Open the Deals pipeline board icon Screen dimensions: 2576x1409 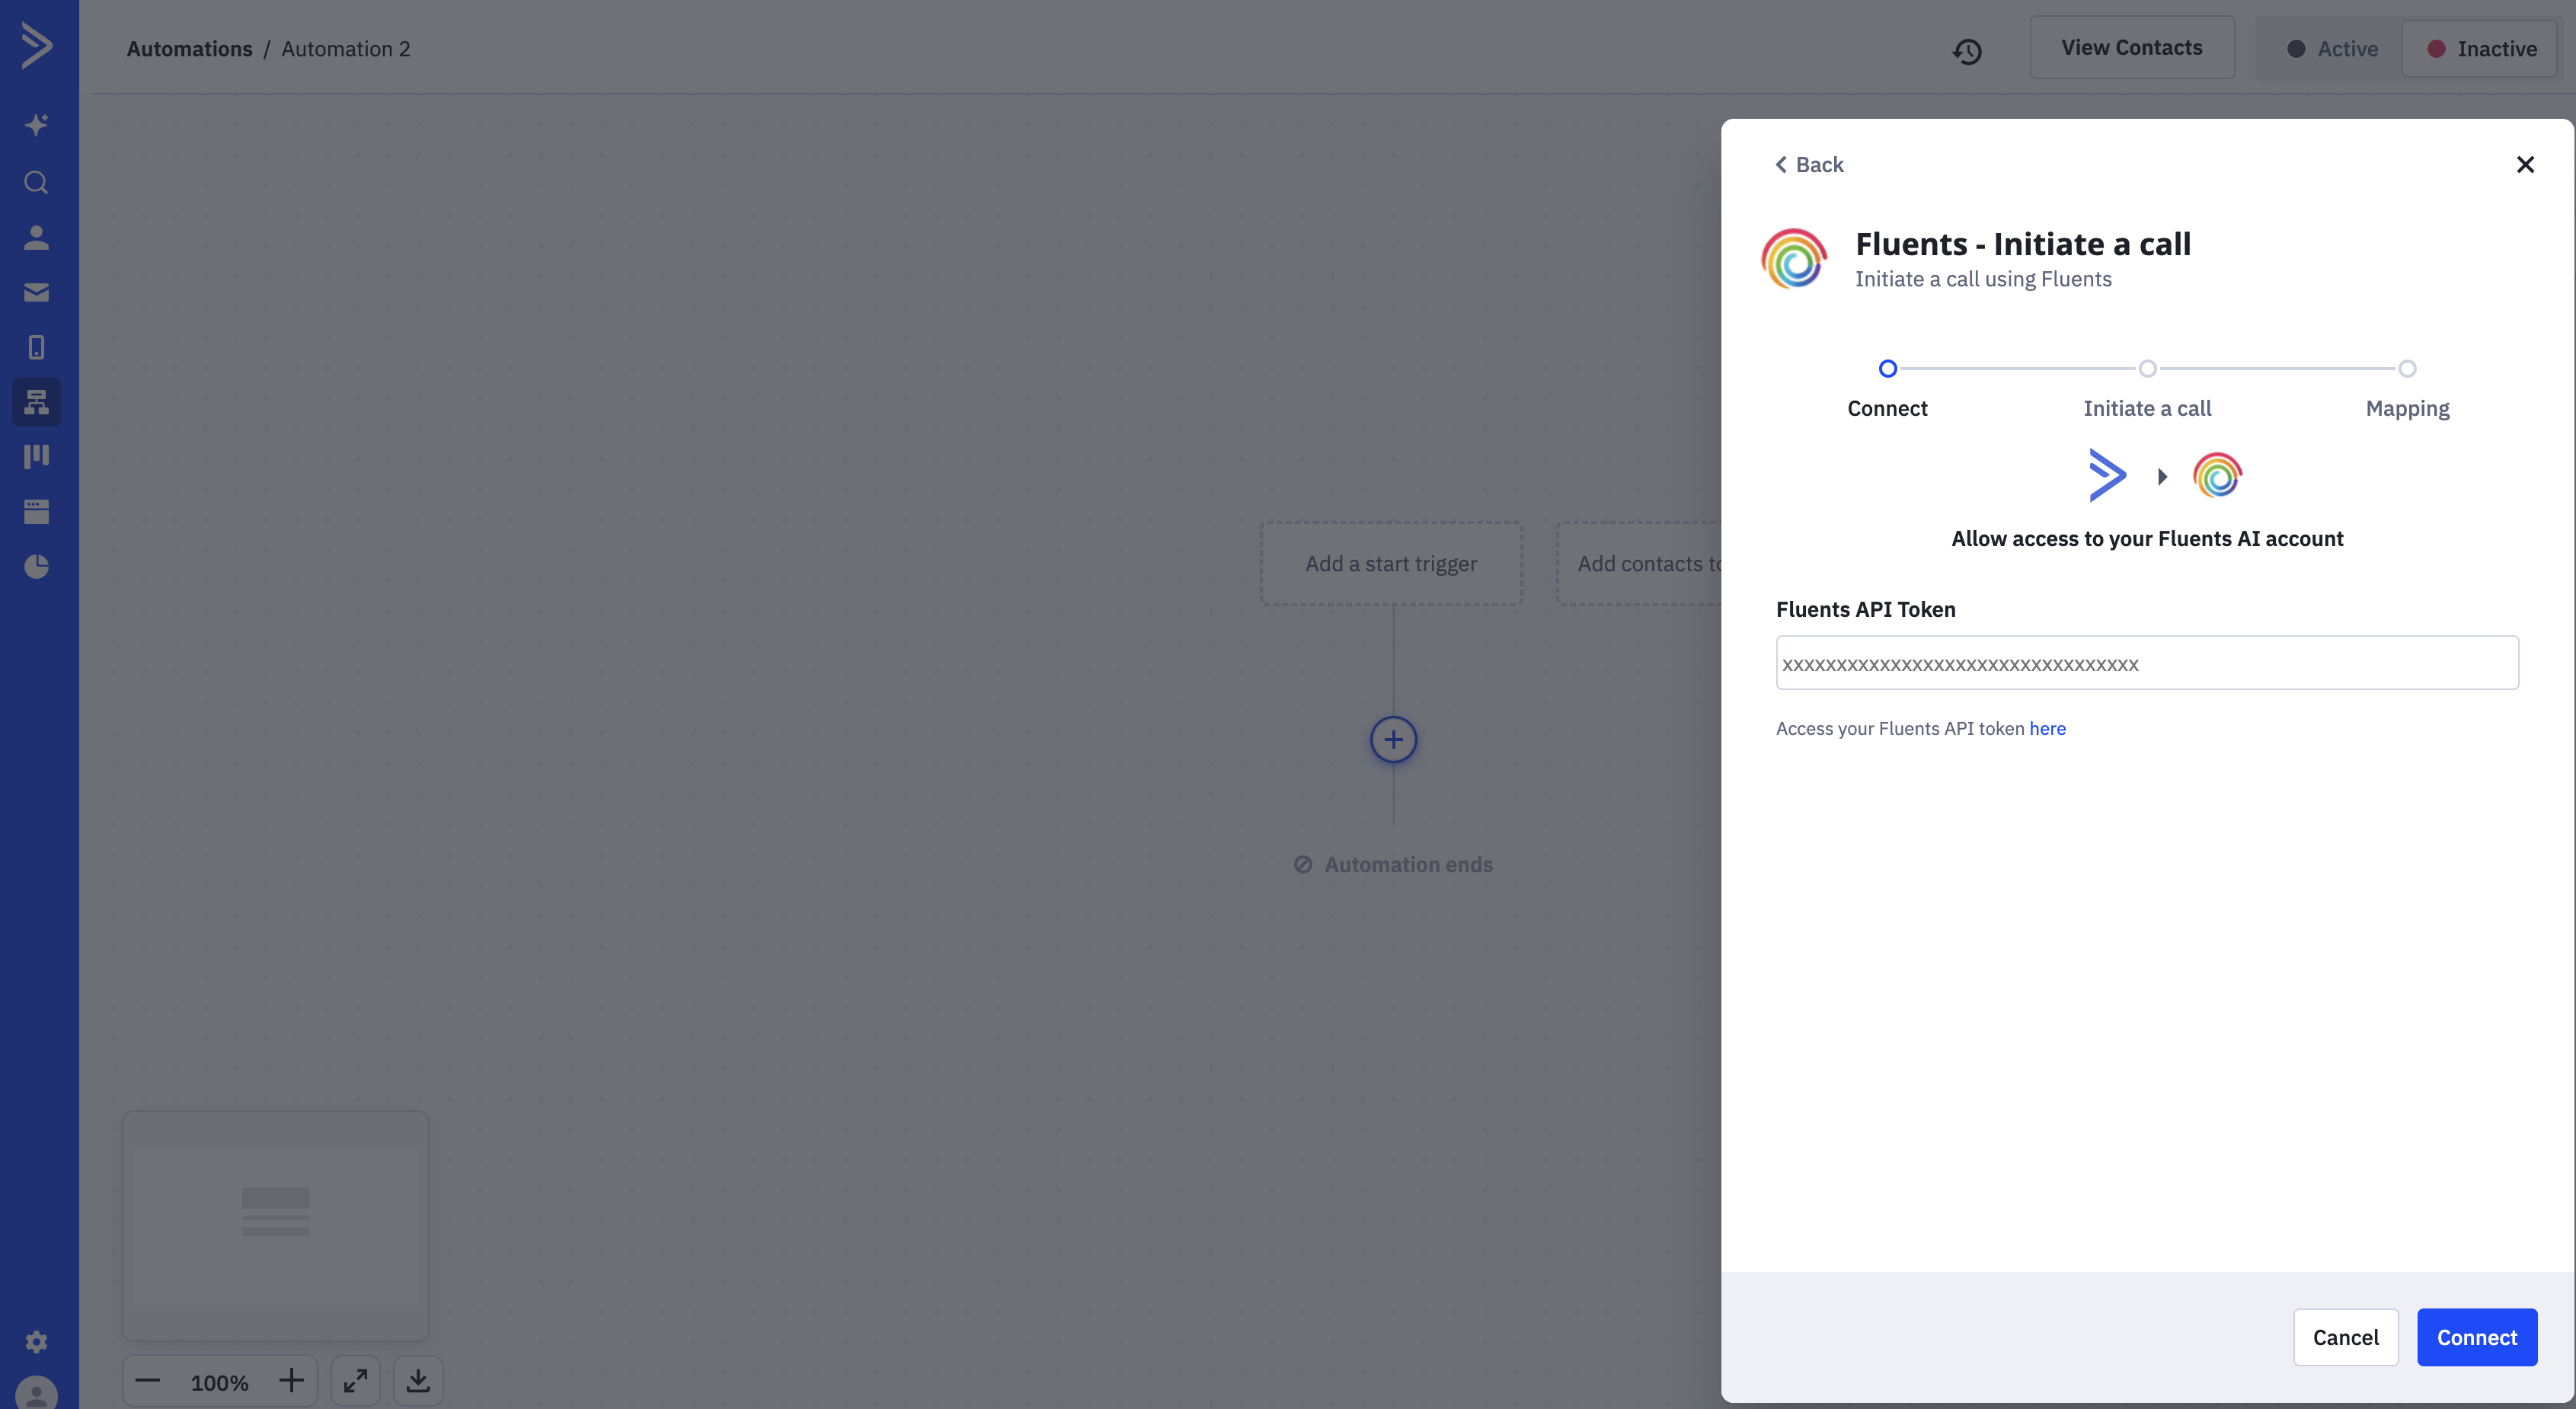(37, 457)
